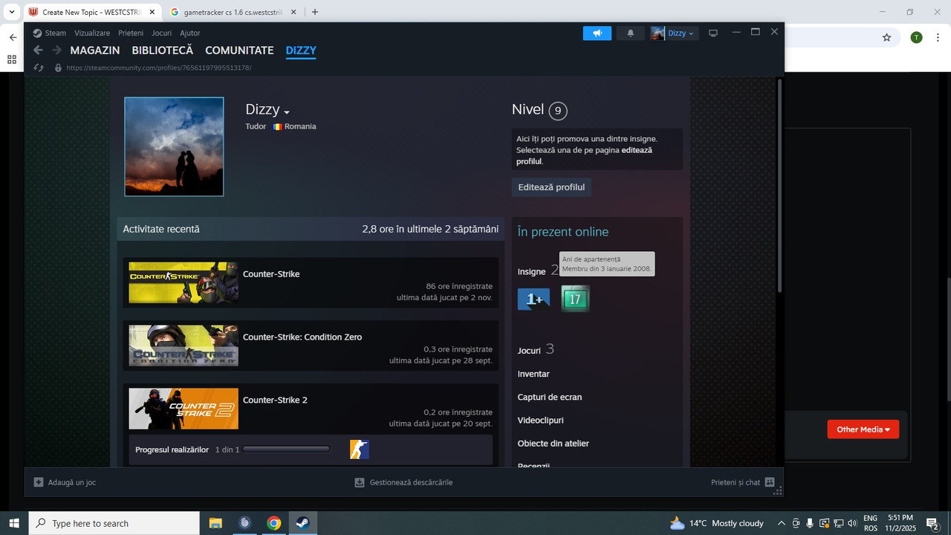Open the Windows Start menu

pyautogui.click(x=14, y=523)
